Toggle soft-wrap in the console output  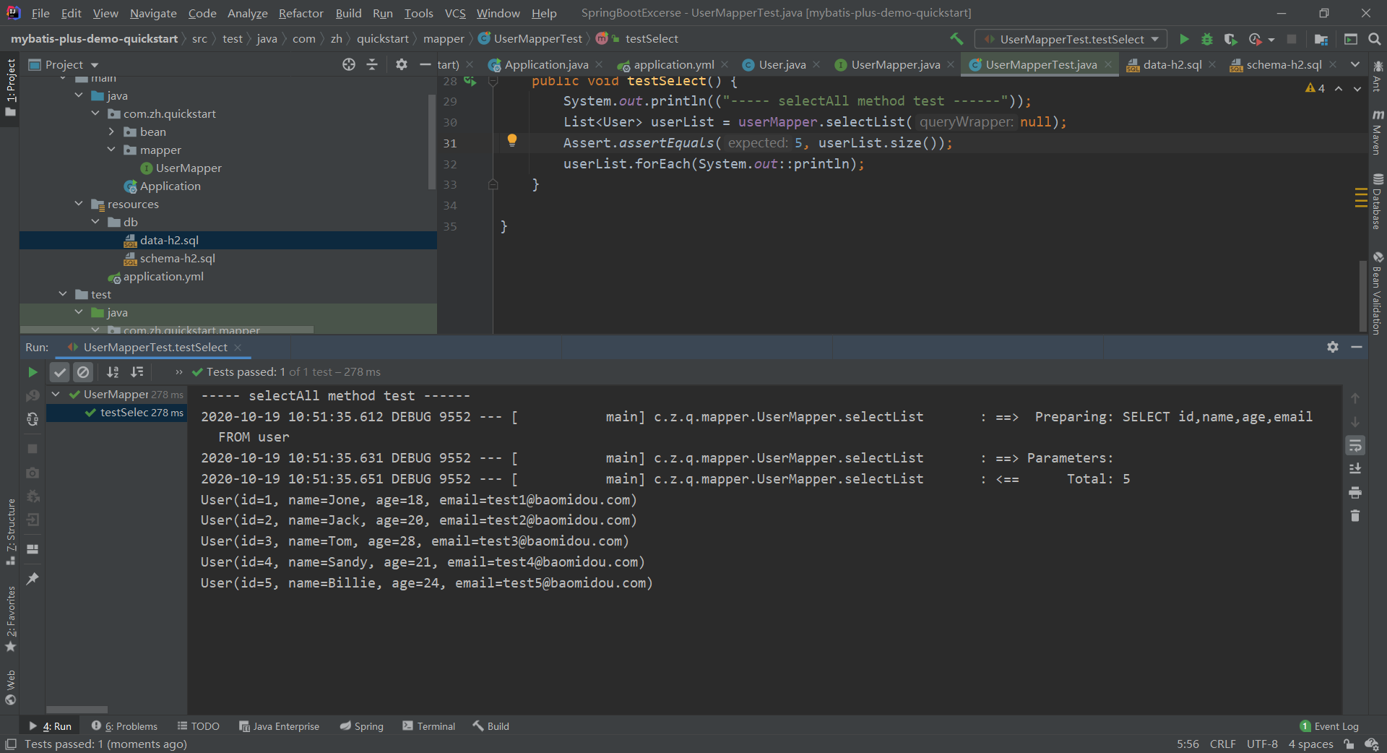(x=1355, y=445)
